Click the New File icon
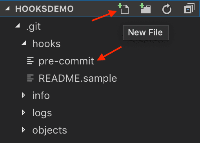Screen dimensions: 200x143 click(x=123, y=9)
